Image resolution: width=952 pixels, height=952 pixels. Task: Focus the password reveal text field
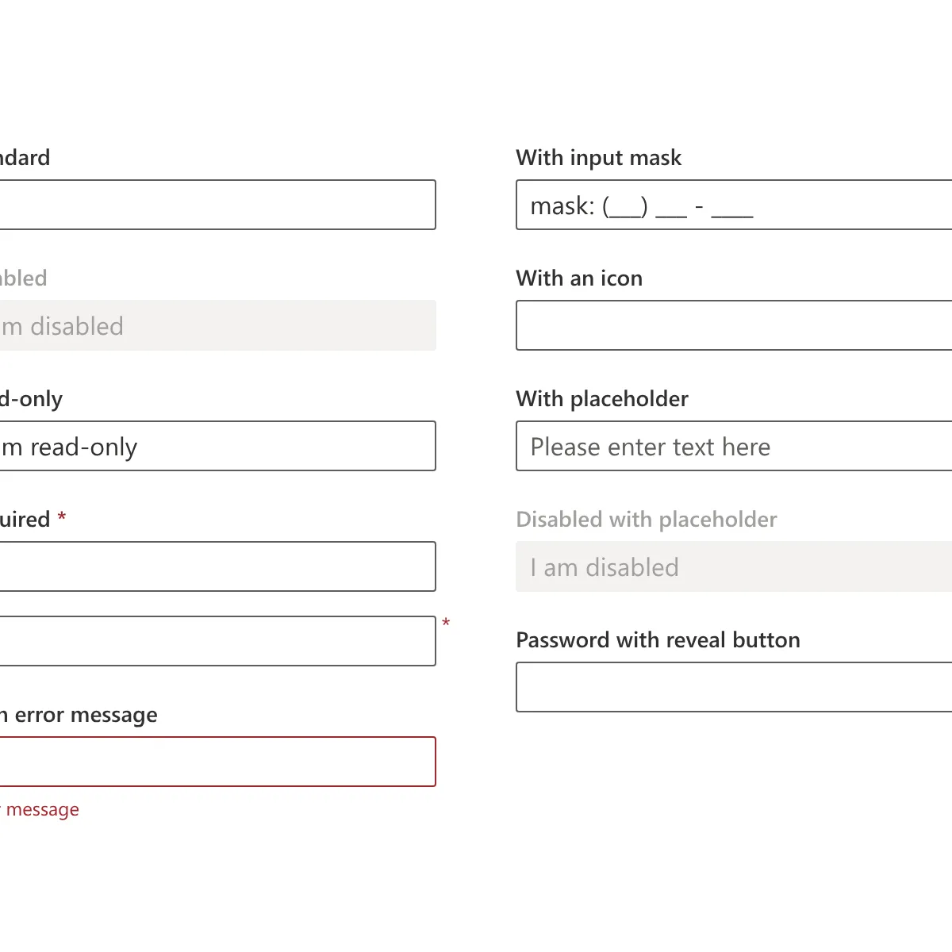point(734,687)
